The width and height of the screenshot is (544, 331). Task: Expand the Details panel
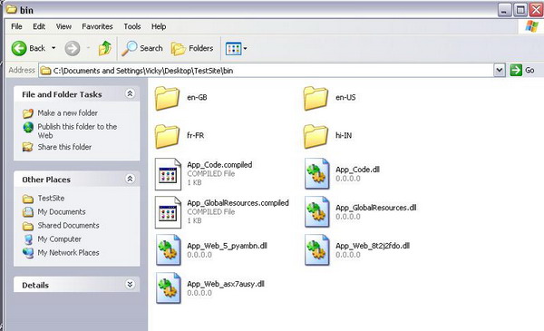130,285
